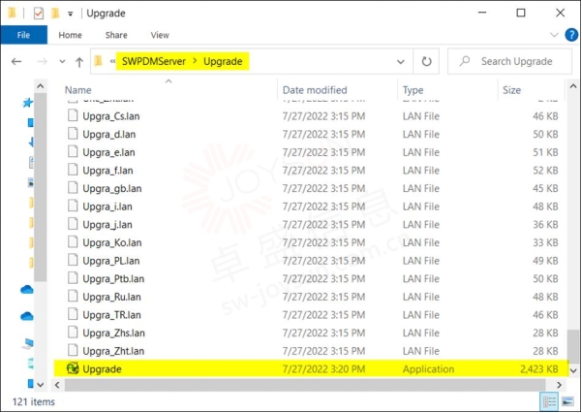582x413 pixels.
Task: Go up one folder level
Action: click(79, 62)
